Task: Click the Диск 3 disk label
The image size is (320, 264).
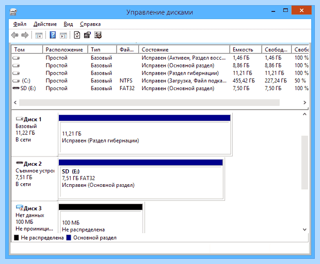Action: click(33, 208)
